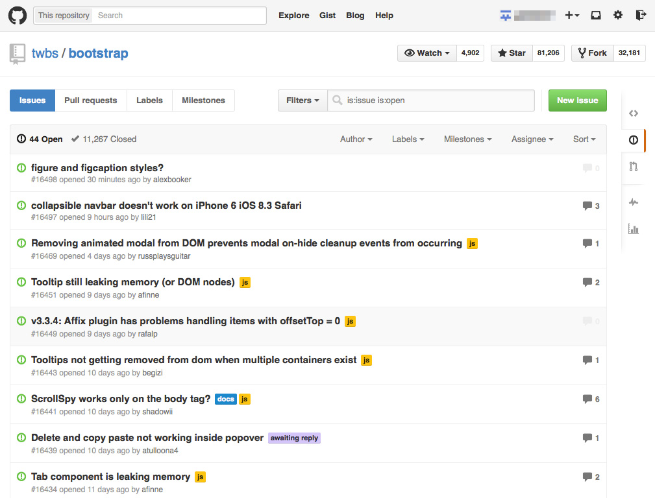Select the issues icon in right sidebar
This screenshot has height=498, width=655.
(633, 140)
